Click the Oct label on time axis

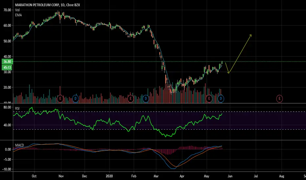point(34,176)
